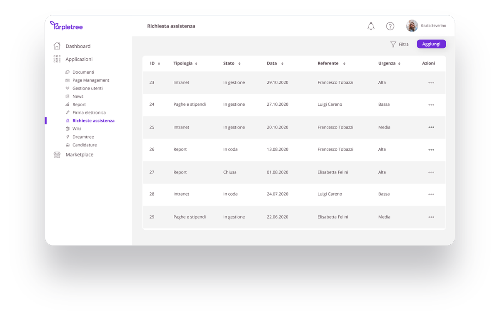This screenshot has width=500, height=320.
Task: Click Media urgency in row 25
Action: coord(384,127)
